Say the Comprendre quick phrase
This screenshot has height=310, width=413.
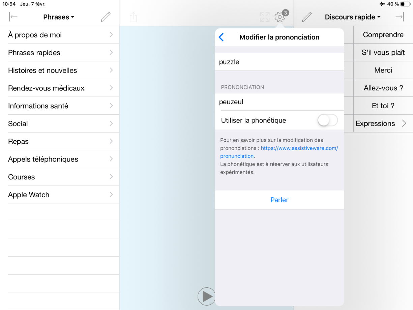[x=383, y=35]
